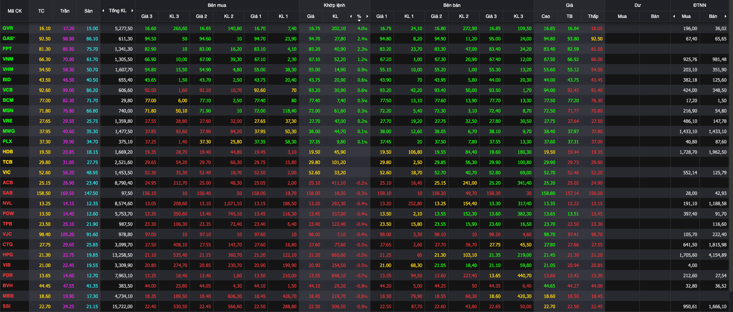Click the Bên bán group header
Screen dimensions: 733x312
click(452, 5)
